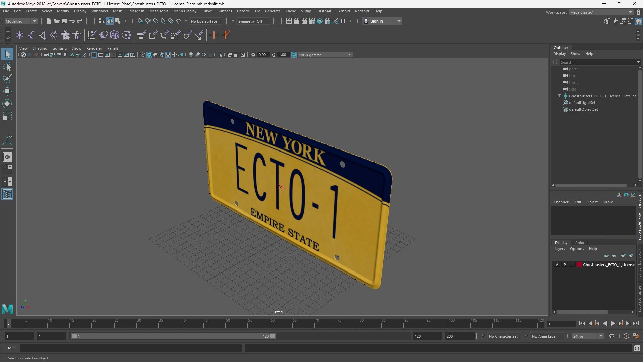
Task: Activate the Scale tool in toolbox
Action: (7, 116)
